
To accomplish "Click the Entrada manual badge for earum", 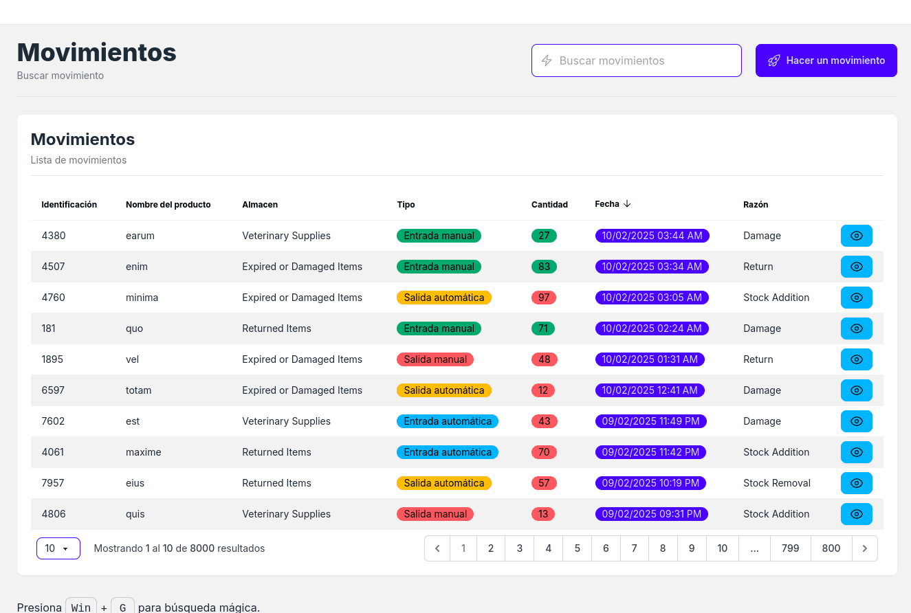I will [x=439, y=236].
